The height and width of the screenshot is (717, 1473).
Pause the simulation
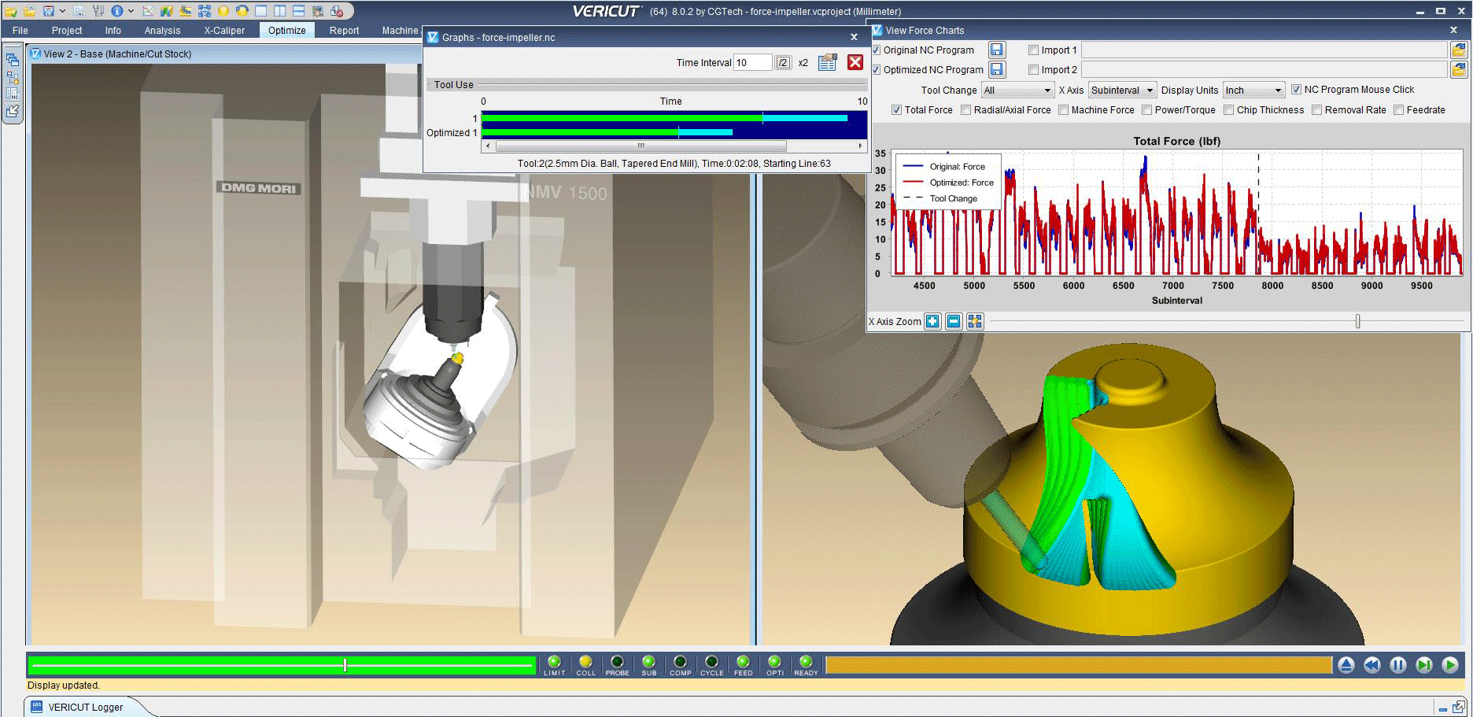(1398, 665)
